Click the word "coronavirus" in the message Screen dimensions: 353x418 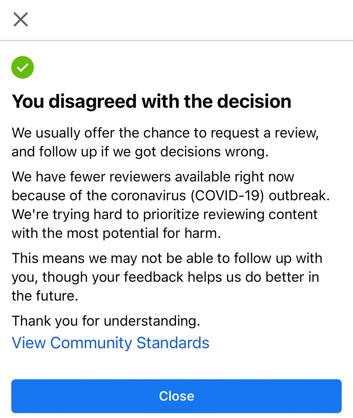click(x=148, y=196)
